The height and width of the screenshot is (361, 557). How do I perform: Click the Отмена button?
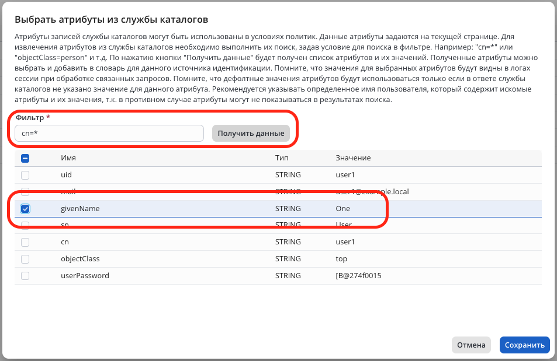point(471,345)
